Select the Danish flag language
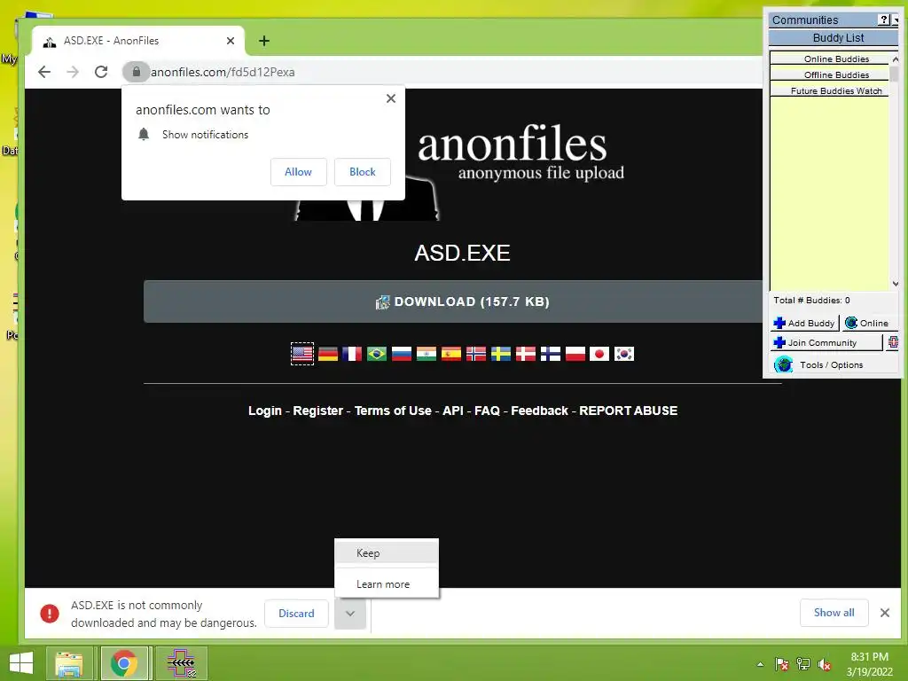The height and width of the screenshot is (681, 908). 526,353
